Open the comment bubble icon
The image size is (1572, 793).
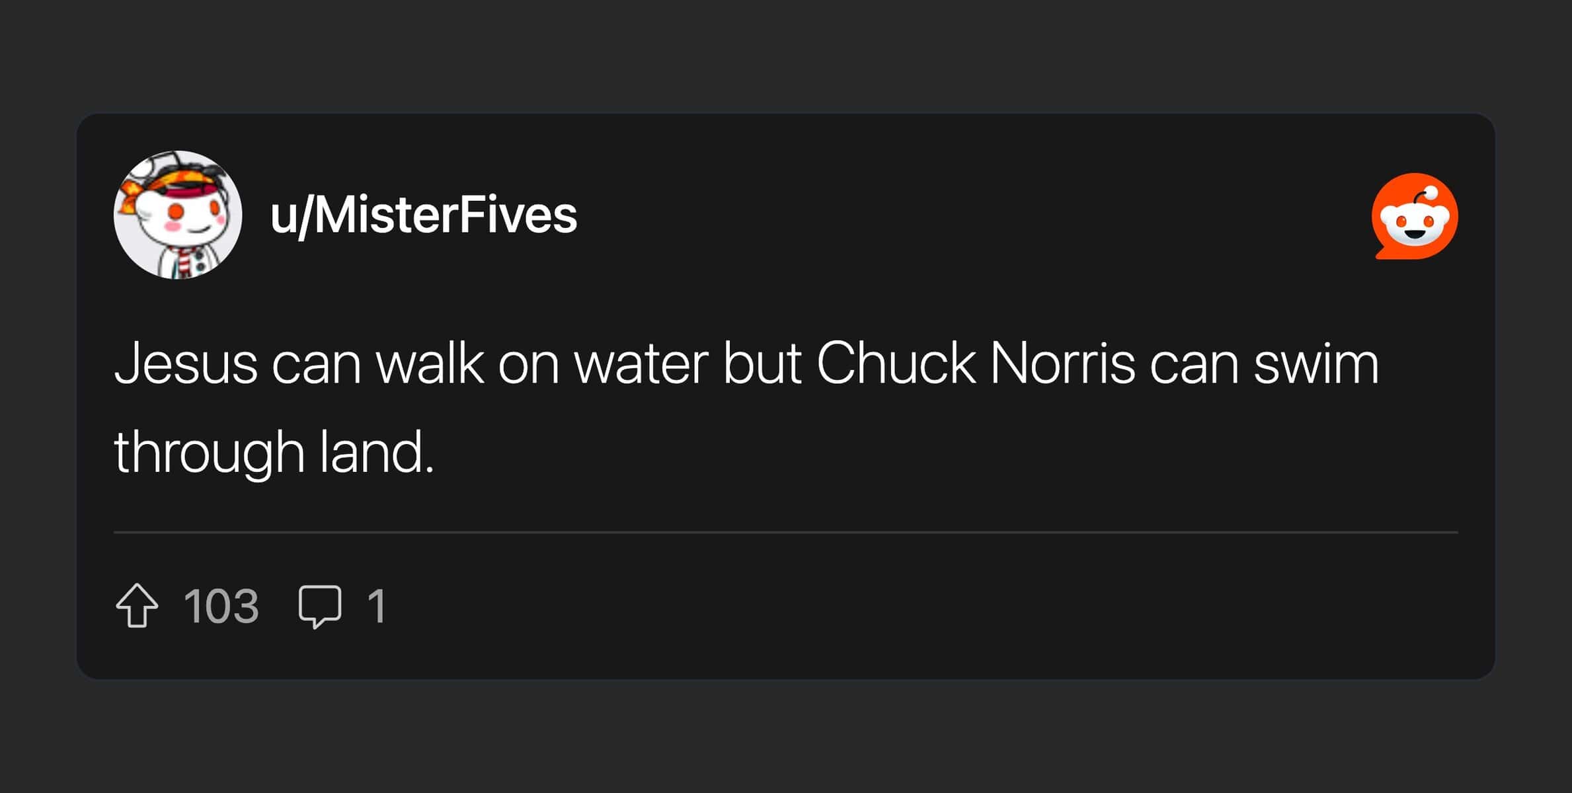point(320,605)
